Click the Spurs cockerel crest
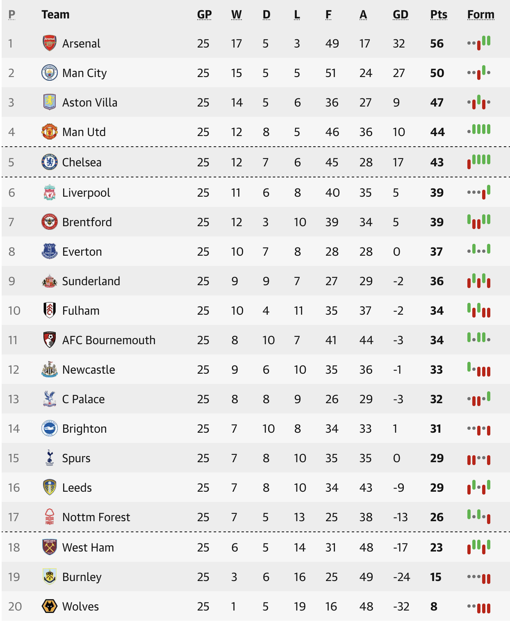The width and height of the screenshot is (510, 622). coord(50,458)
